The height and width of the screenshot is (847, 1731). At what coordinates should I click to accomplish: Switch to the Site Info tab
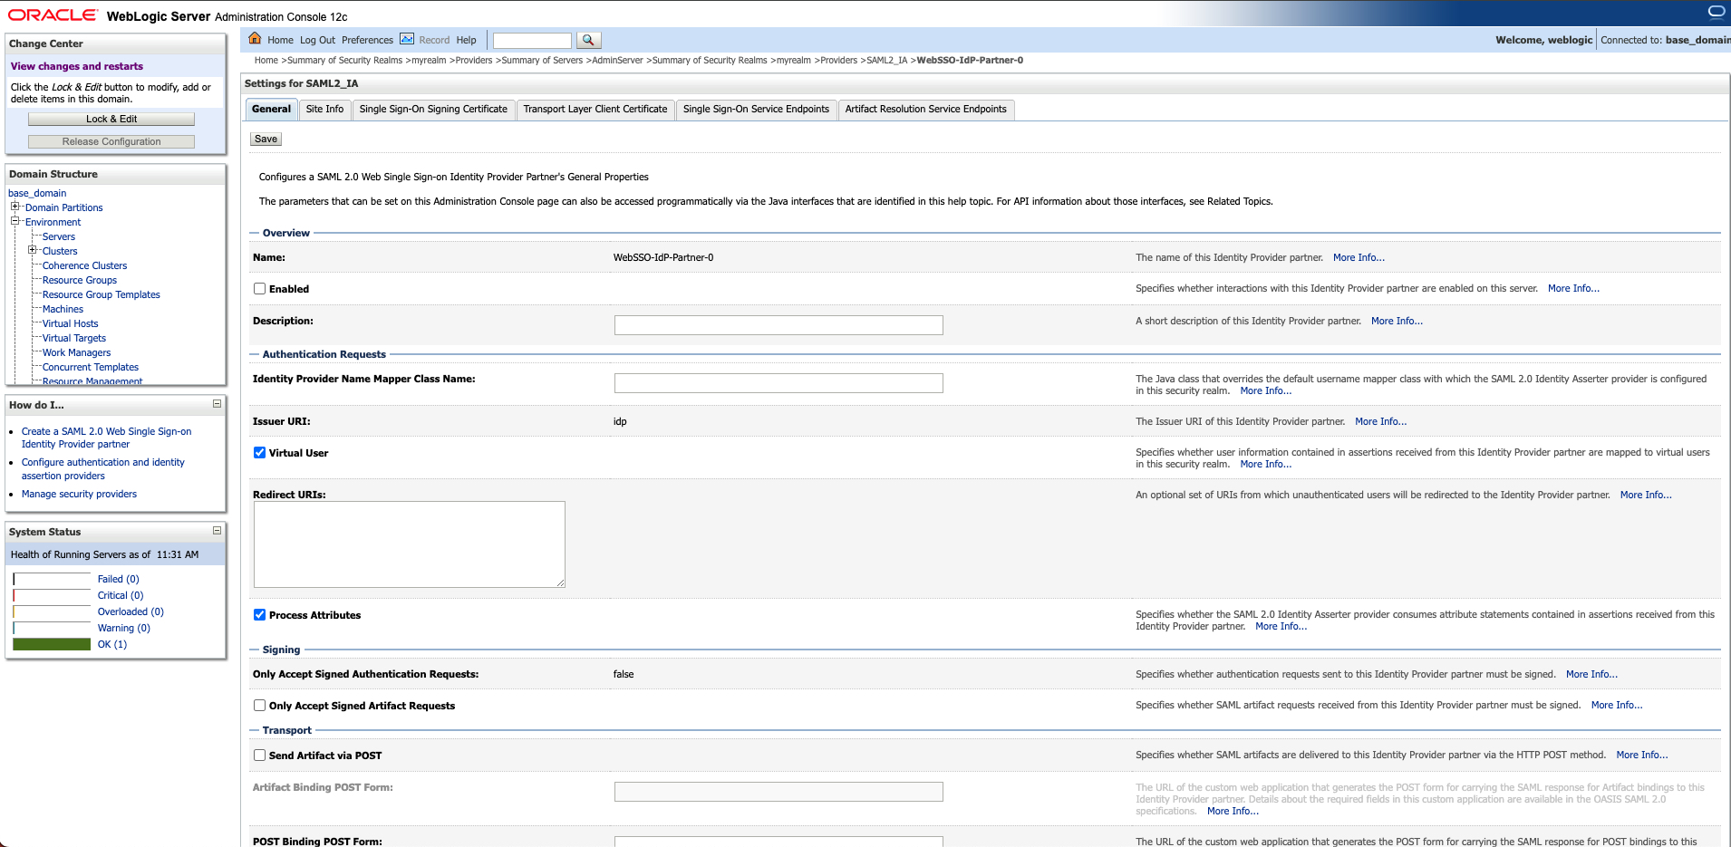[324, 110]
